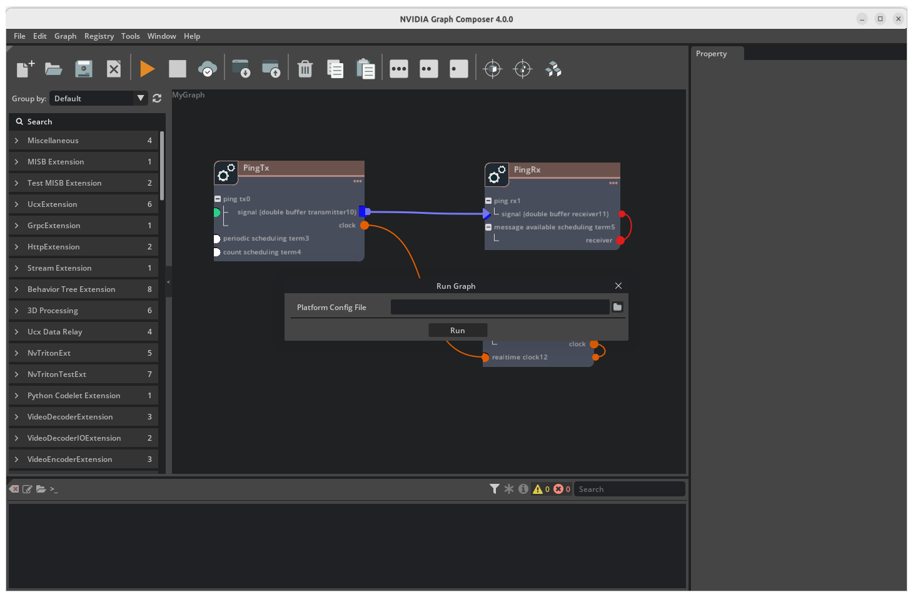Collapse the ping tx0 component on PingTx
Image resolution: width=913 pixels, height=597 pixels.
[x=217, y=199]
